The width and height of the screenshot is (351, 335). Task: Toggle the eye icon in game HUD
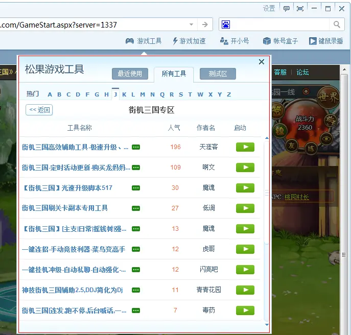coord(326,139)
